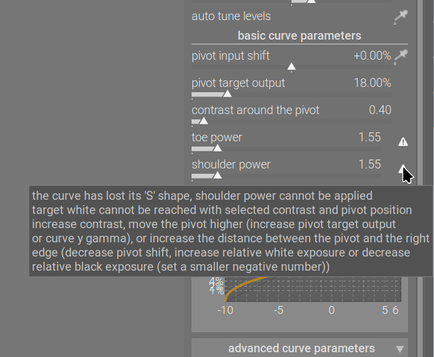Click the shoulder power value 1.55
The height and width of the screenshot is (357, 434).
(370, 164)
